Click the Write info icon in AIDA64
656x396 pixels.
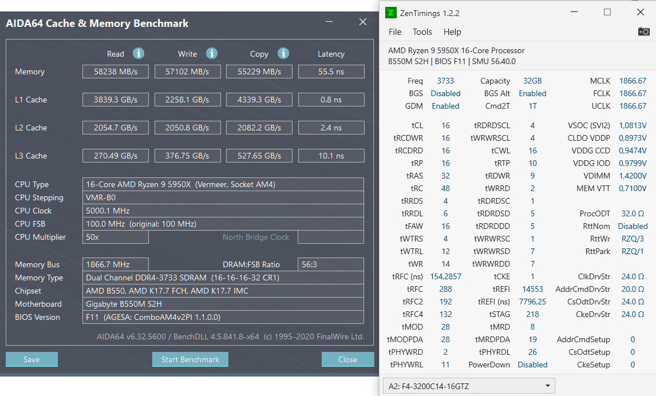point(212,54)
